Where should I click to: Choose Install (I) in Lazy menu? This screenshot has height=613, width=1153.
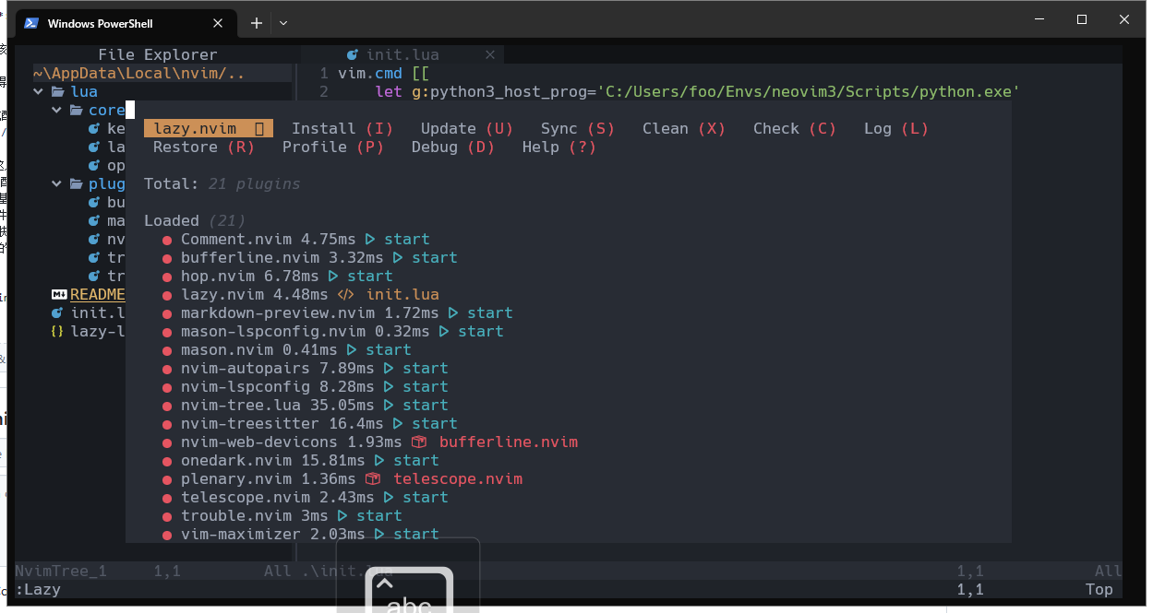pos(342,128)
